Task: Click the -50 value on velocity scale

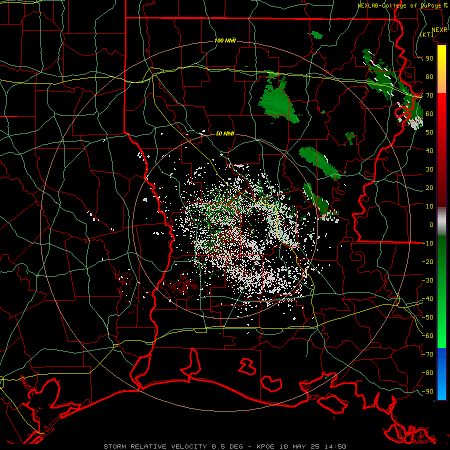Action: pyautogui.click(x=427, y=317)
